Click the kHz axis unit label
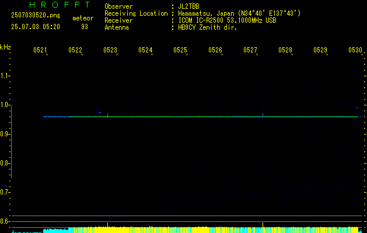 [5, 47]
